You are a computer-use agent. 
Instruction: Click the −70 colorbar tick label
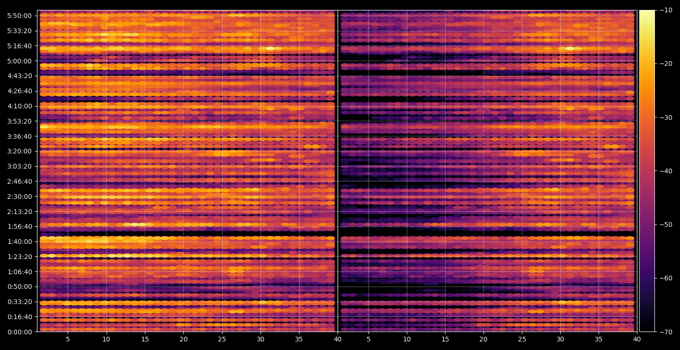[x=665, y=332]
